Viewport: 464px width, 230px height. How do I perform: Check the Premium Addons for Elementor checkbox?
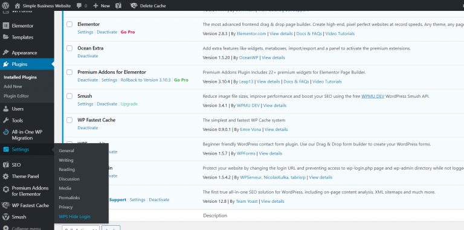(69, 72)
